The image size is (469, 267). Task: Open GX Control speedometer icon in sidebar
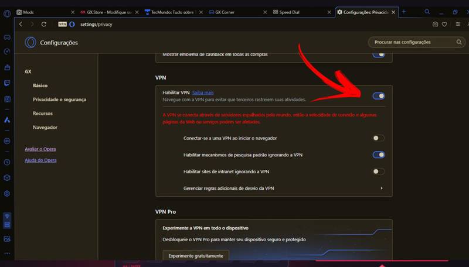[x=7, y=52]
